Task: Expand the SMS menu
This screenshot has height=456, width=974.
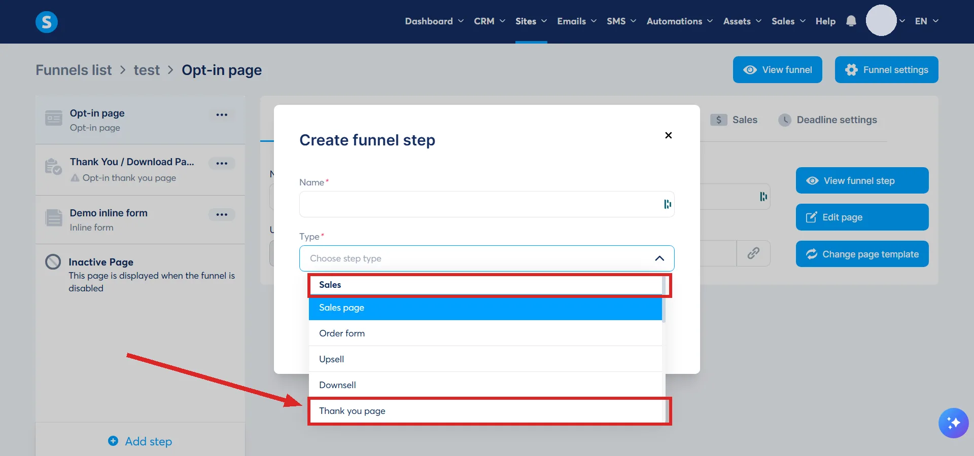Action: (x=621, y=21)
